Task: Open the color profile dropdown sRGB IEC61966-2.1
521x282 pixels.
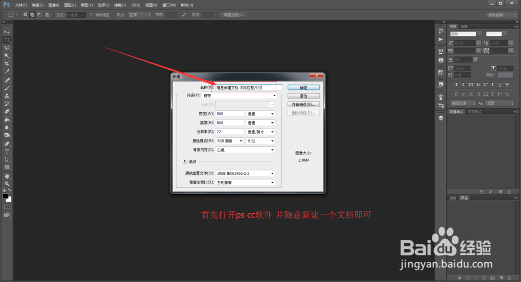Action: coord(245,173)
